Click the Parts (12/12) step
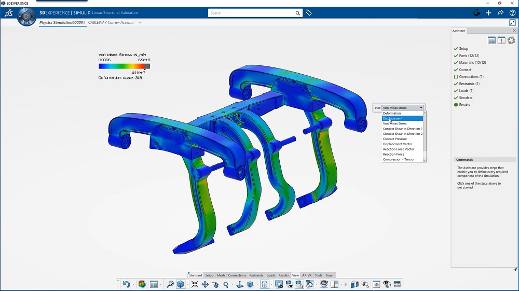 click(469, 56)
